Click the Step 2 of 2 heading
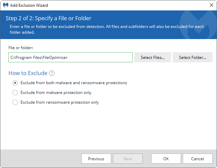The width and height of the screenshot is (217, 168). pos(48,18)
